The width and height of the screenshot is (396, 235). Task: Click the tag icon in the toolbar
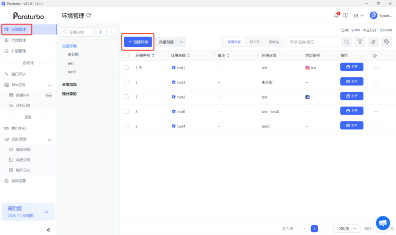pos(387,42)
